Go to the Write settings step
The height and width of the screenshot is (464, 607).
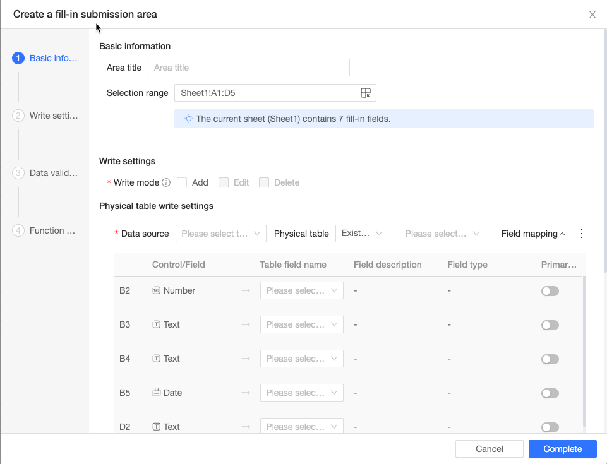point(53,116)
